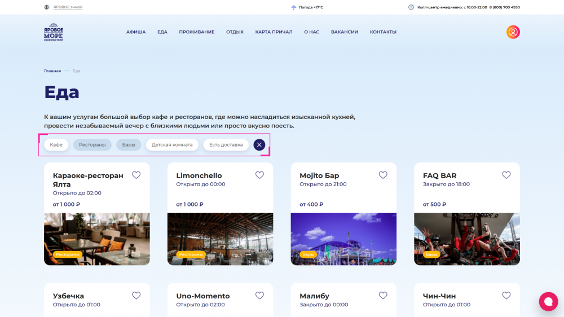Screen dimensions: 564x317
Task: Go to Проживание in navigation
Action: [196, 32]
